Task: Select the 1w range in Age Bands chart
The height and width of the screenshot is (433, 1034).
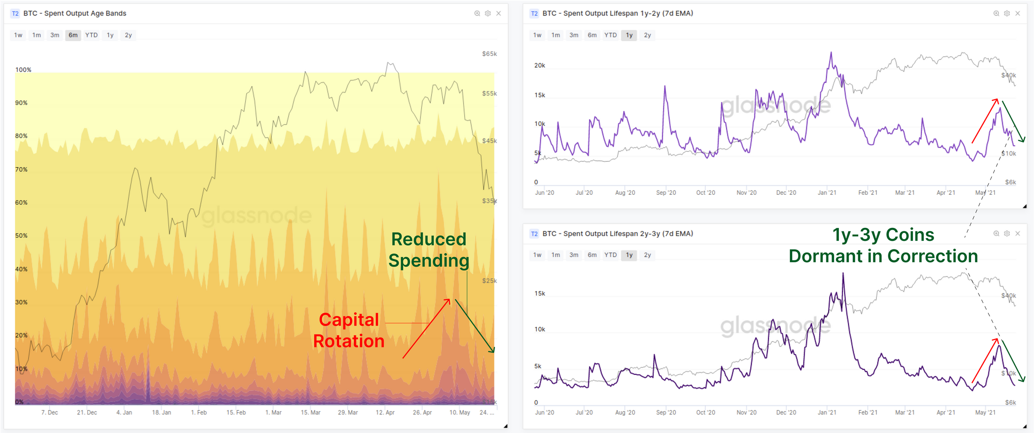Action: pos(18,35)
